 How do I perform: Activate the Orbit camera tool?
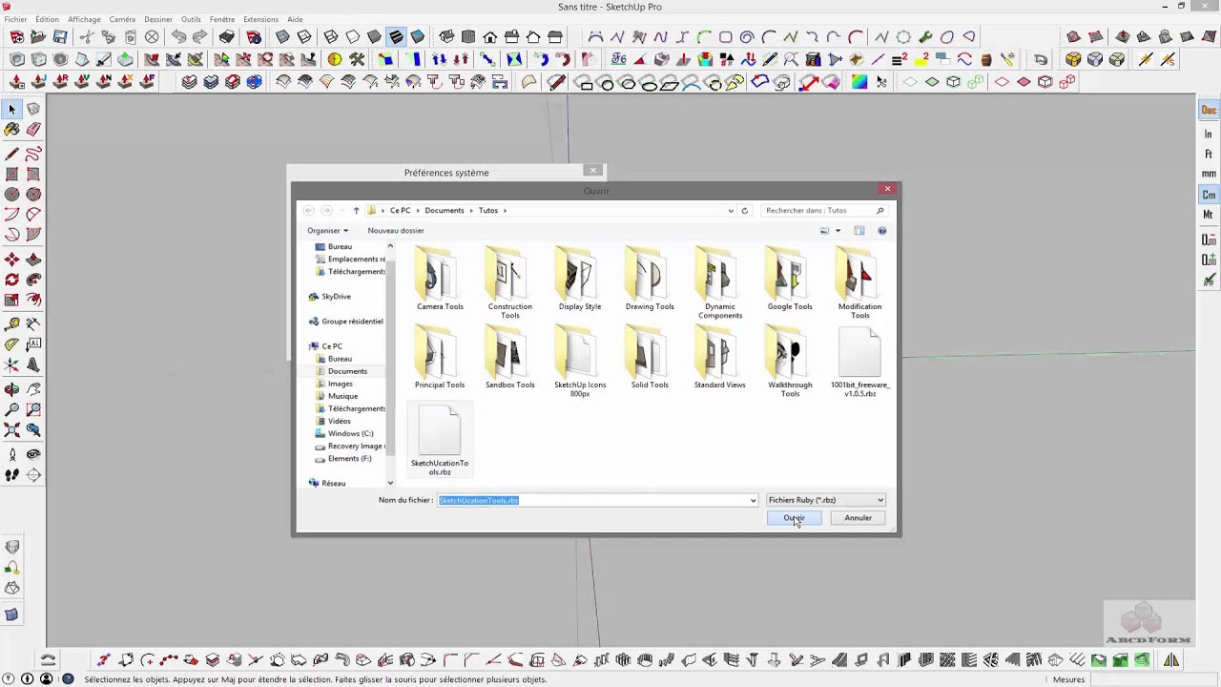click(x=12, y=388)
